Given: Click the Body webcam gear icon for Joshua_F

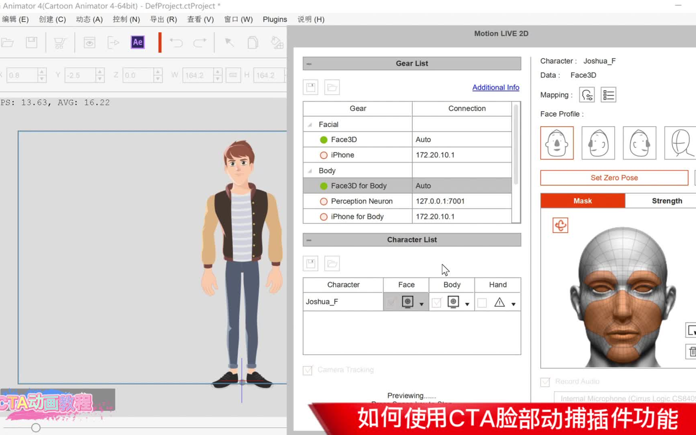Looking at the screenshot, I should (x=453, y=302).
